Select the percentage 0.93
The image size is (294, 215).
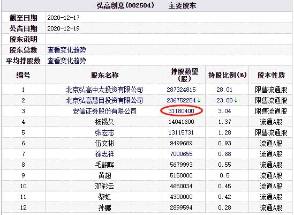pos(224,143)
